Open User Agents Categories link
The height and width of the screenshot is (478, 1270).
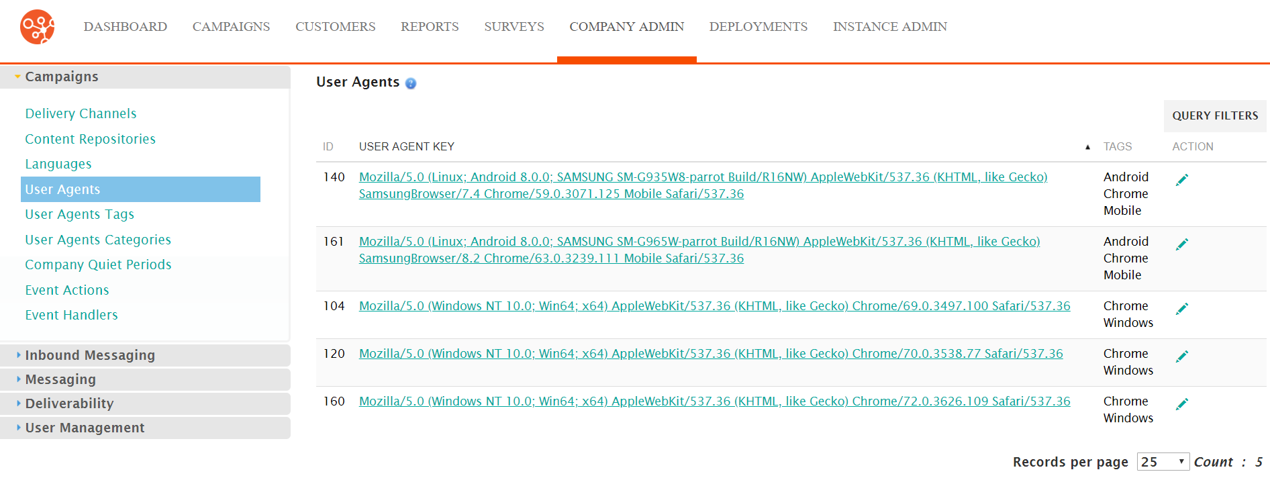click(x=98, y=240)
